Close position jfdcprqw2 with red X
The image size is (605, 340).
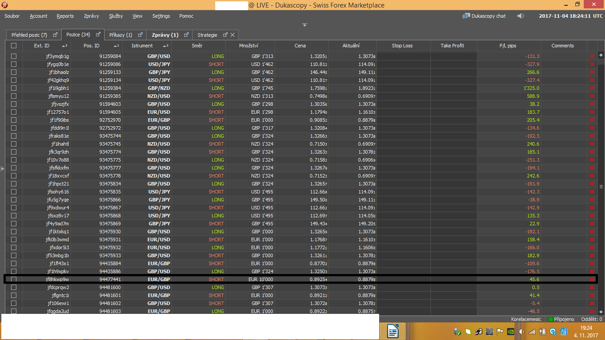pyautogui.click(x=592, y=287)
